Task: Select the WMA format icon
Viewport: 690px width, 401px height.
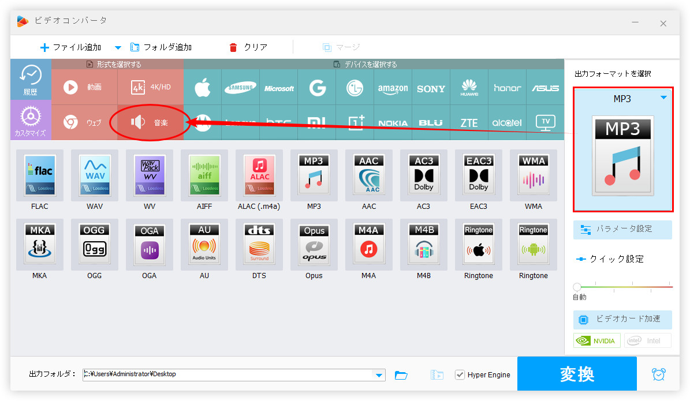Action: (534, 175)
